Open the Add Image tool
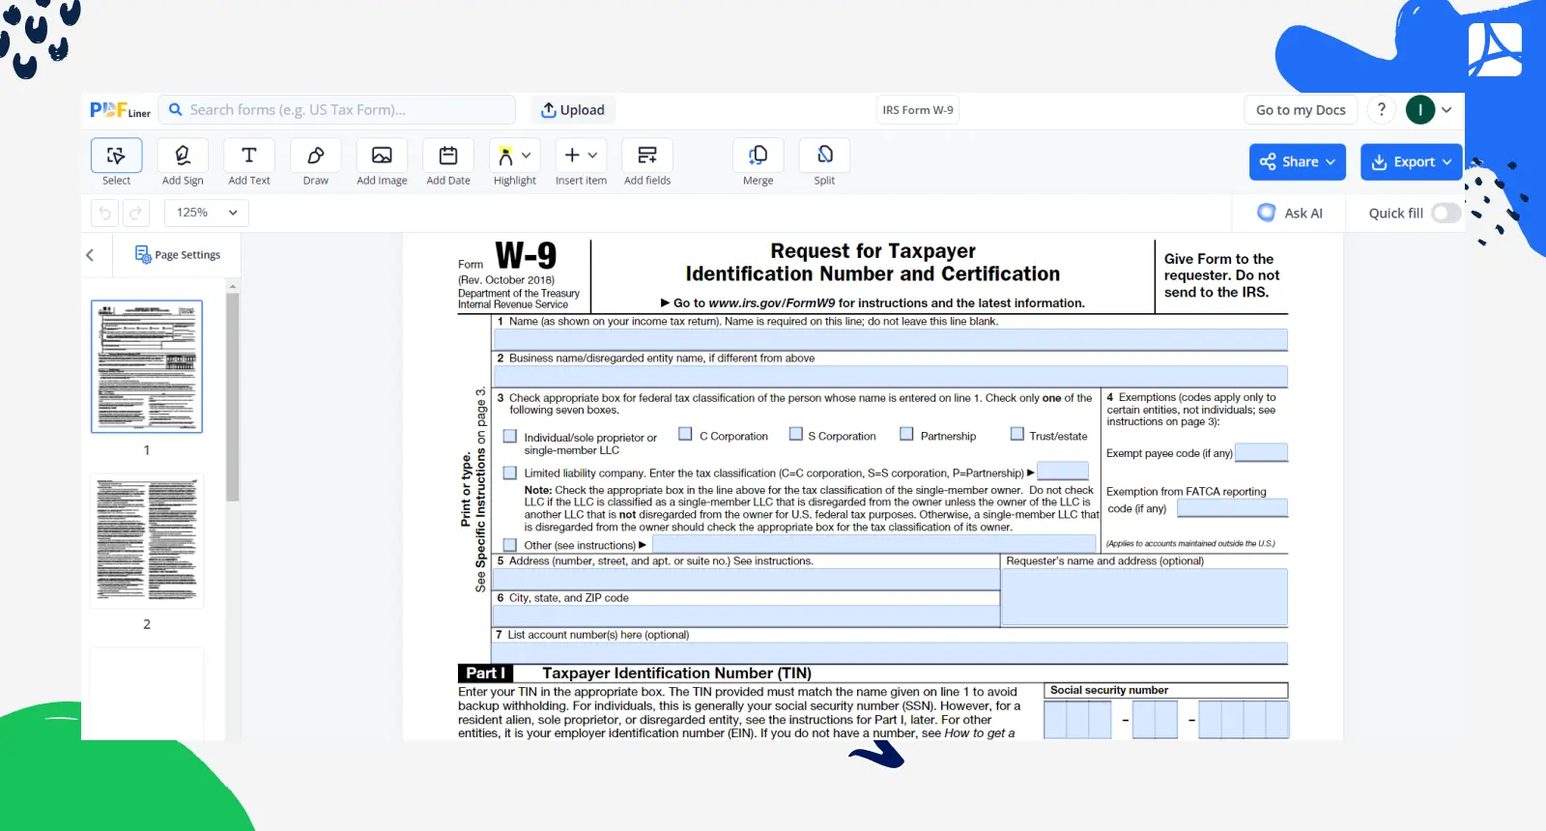This screenshot has width=1546, height=831. click(x=382, y=156)
